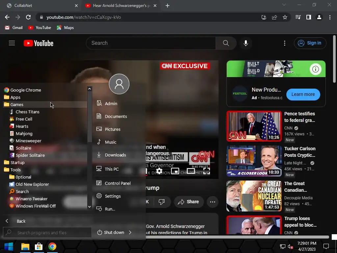This screenshot has height=253, width=337.
Task: Click Shut down button
Action: click(111, 232)
